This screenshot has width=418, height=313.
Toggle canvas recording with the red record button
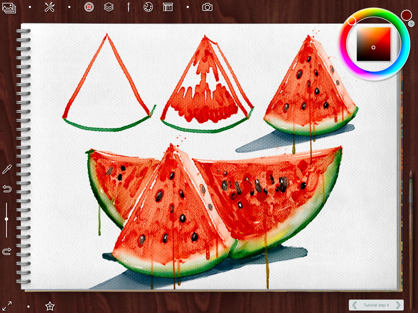[x=89, y=7]
